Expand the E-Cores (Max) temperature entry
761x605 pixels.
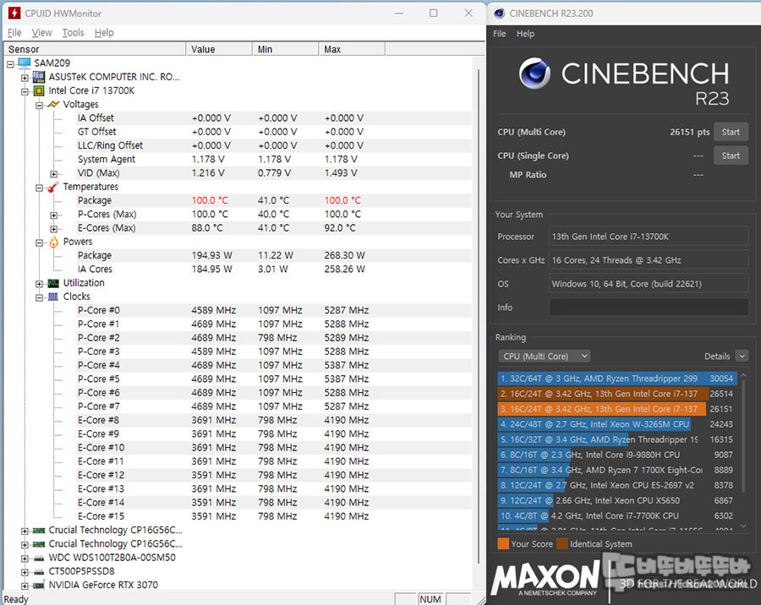point(54,228)
